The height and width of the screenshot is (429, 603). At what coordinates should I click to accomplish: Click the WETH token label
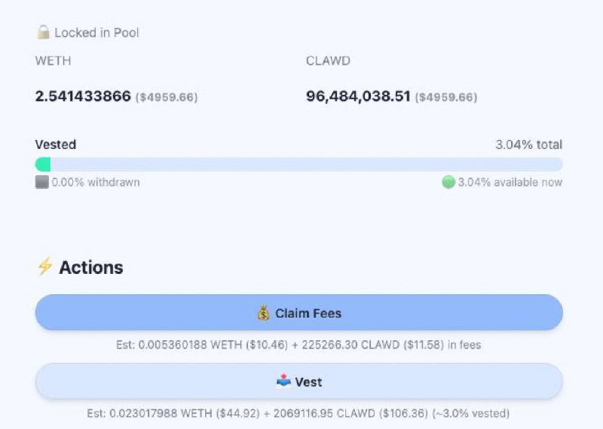pyautogui.click(x=53, y=61)
